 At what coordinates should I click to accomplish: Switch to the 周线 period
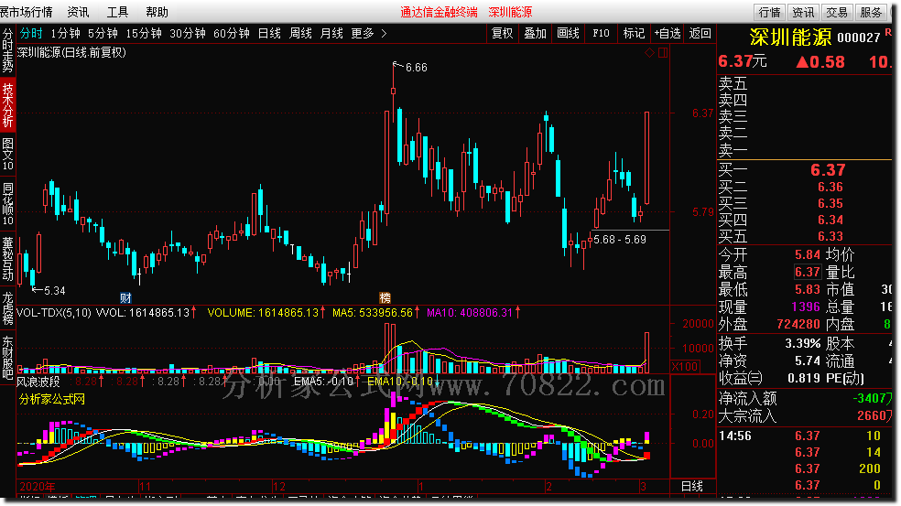pyautogui.click(x=300, y=33)
